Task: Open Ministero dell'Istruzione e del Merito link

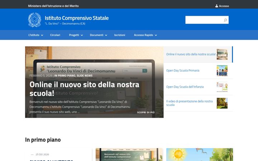Action: pyautogui.click(x=53, y=6)
